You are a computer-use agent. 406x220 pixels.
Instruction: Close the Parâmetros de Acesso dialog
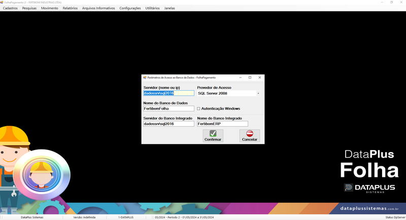(x=259, y=77)
